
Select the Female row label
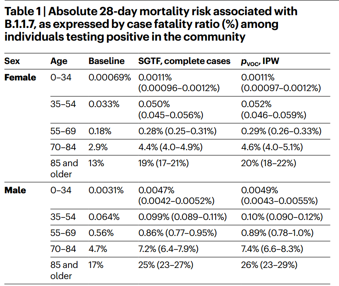pyautogui.click(x=20, y=78)
